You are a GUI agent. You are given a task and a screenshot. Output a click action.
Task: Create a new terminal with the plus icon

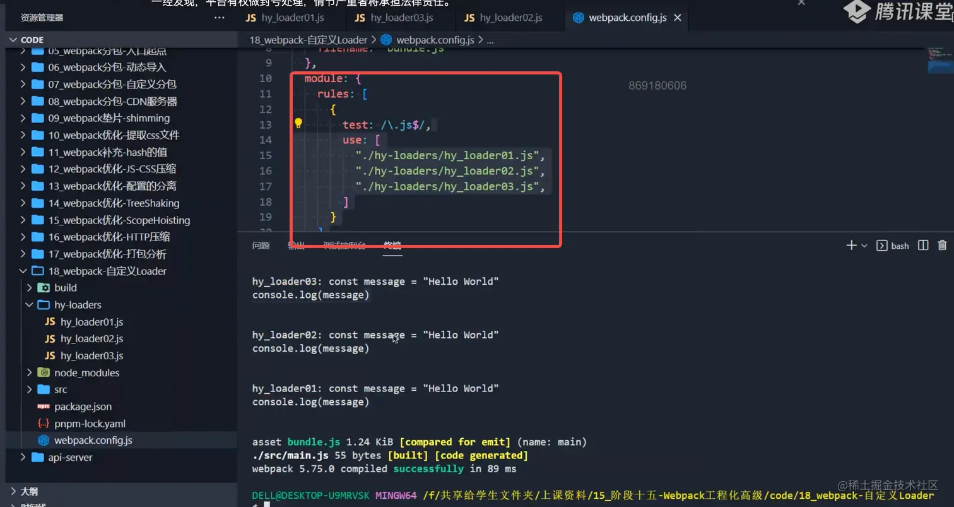851,245
